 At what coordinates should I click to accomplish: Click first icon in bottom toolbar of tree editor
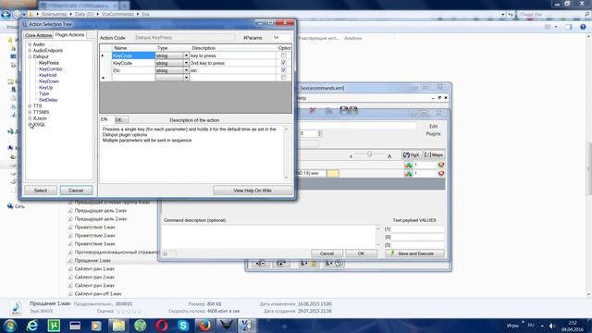pyautogui.click(x=261, y=264)
